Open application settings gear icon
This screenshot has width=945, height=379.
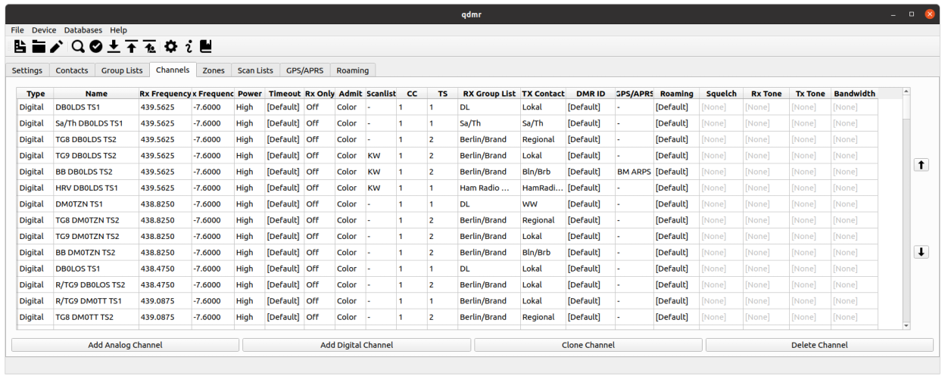tap(171, 47)
